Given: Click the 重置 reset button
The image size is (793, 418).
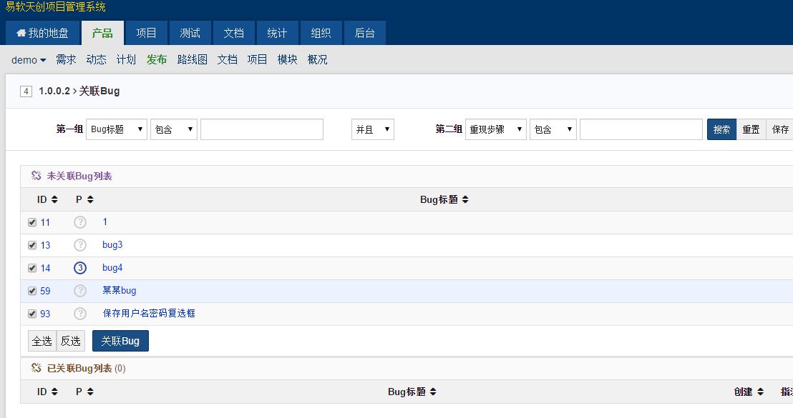Looking at the screenshot, I should (751, 129).
